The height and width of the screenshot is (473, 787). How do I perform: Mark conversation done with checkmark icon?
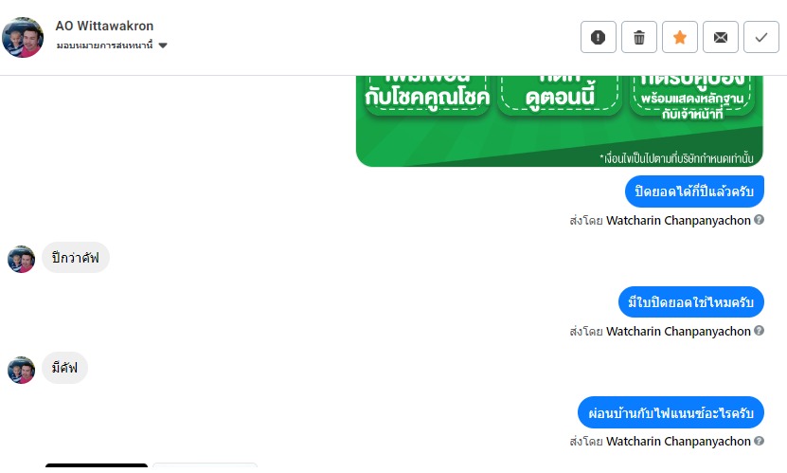[x=761, y=37]
